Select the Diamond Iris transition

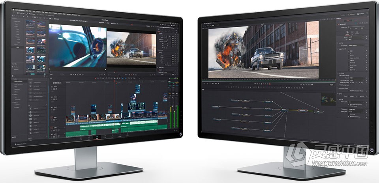tap(38, 116)
